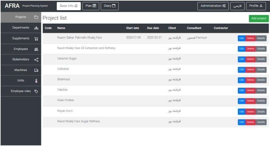Open the Administration settings menu
The image size is (270, 146).
pos(213,6)
